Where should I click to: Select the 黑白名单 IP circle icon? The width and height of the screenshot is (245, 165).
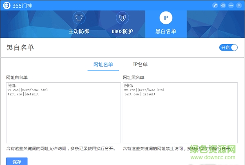pyautogui.click(x=166, y=18)
